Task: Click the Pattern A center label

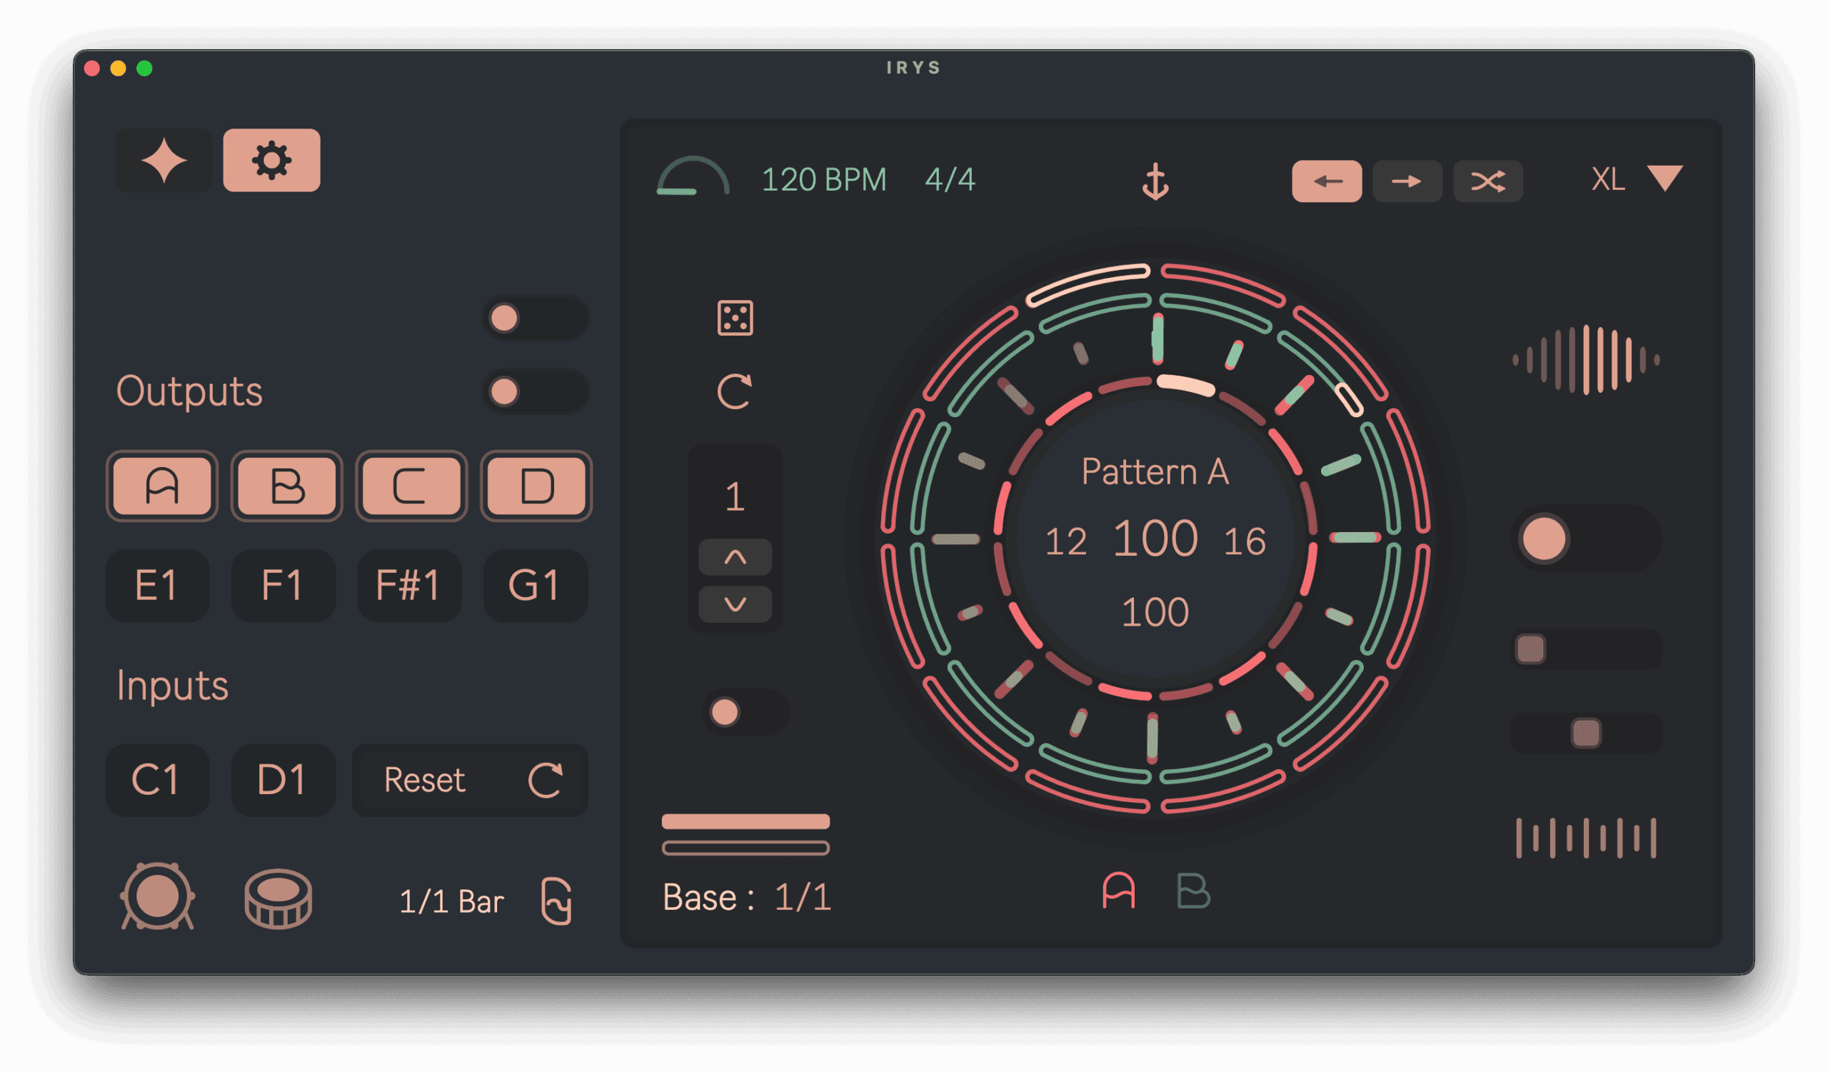Action: (x=1155, y=472)
